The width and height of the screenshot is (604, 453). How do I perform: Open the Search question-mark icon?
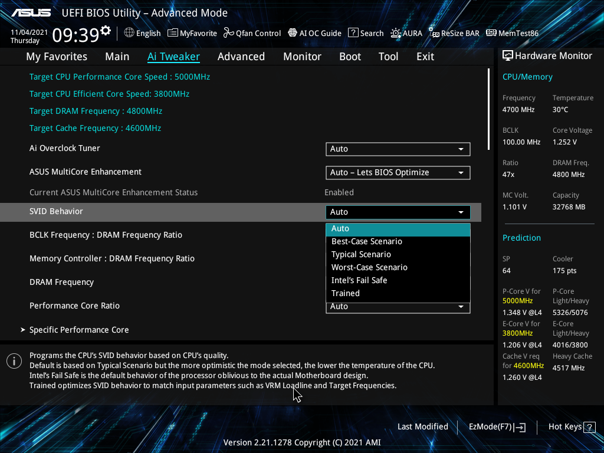click(353, 33)
